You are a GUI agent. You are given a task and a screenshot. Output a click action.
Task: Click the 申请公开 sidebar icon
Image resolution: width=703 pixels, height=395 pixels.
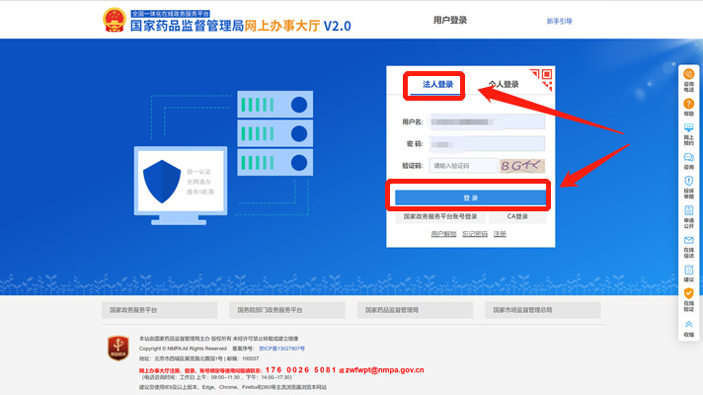tap(688, 214)
